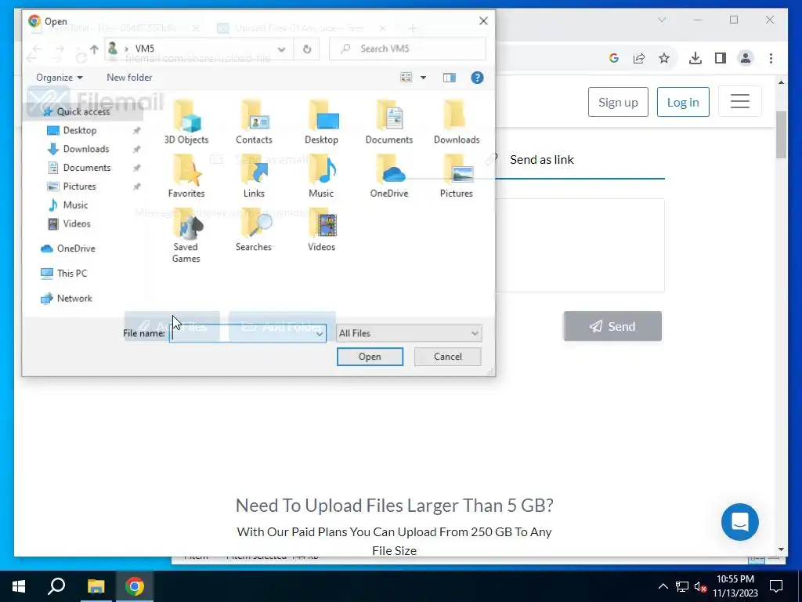The width and height of the screenshot is (802, 602).
Task: Open the Downloads folder in file pane
Action: click(457, 122)
